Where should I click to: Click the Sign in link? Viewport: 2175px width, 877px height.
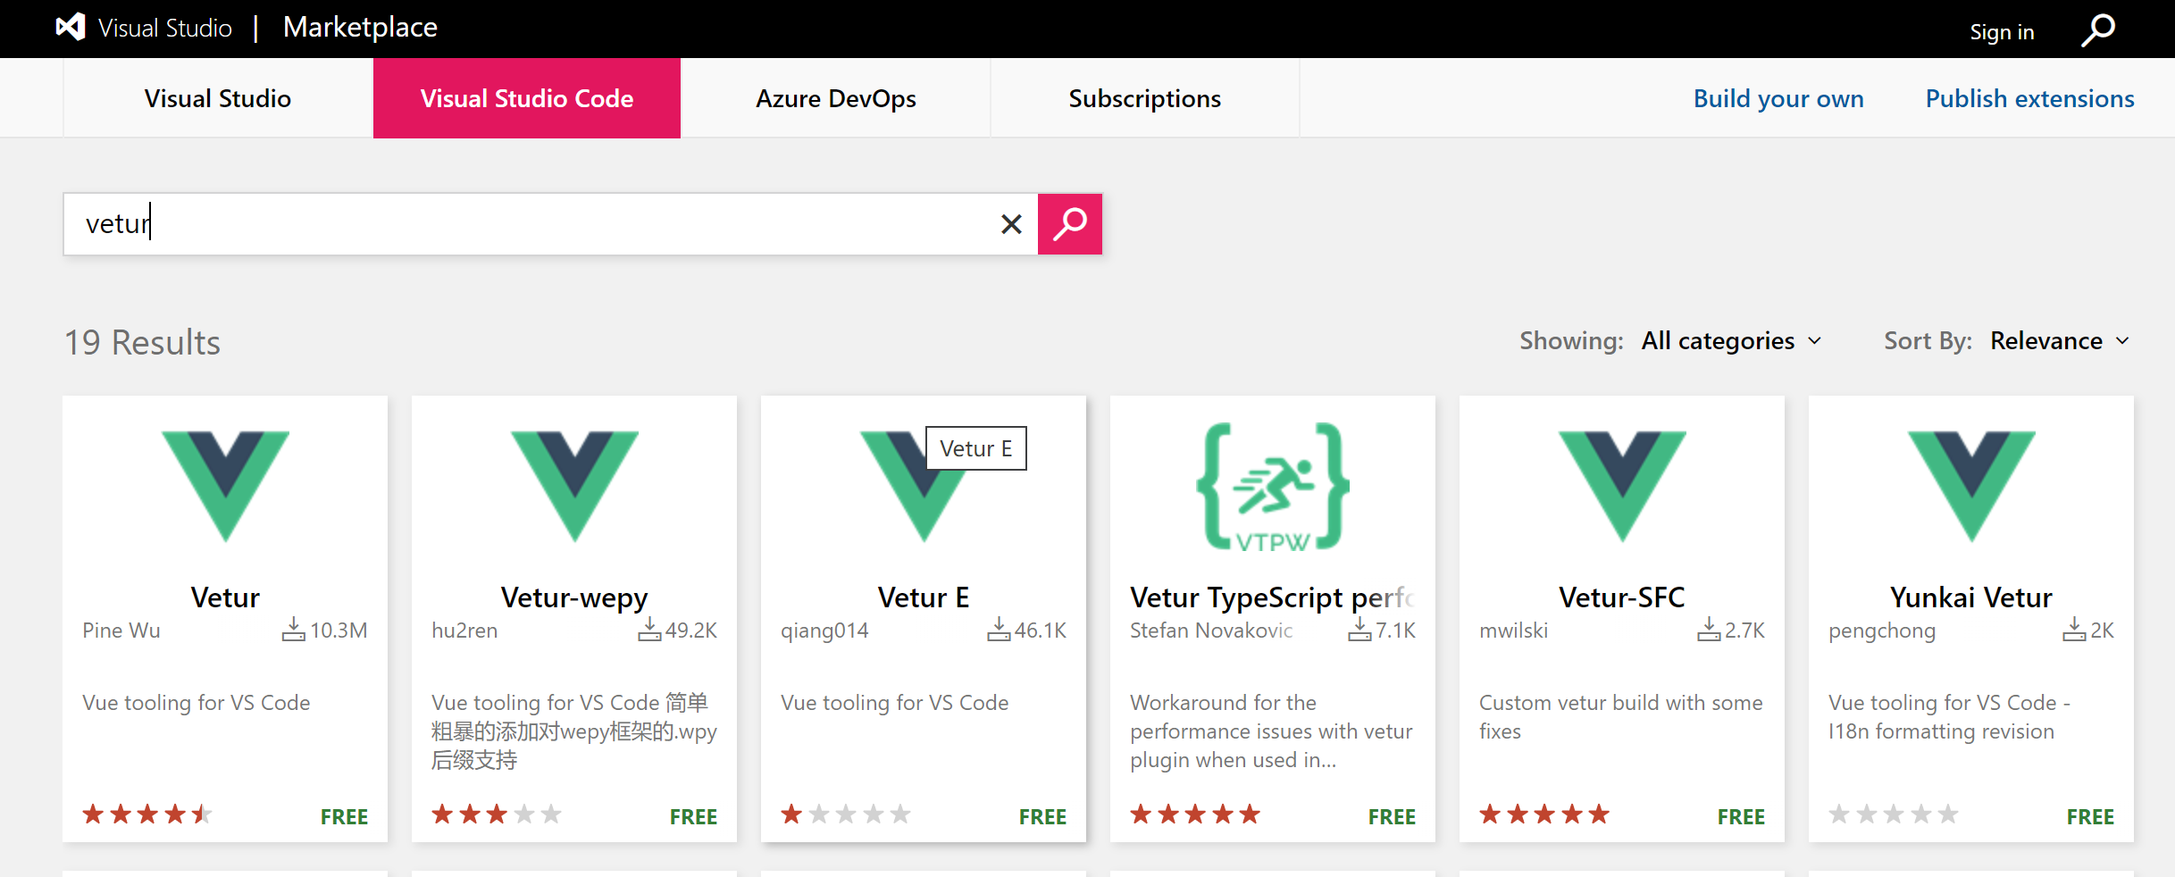(2002, 32)
